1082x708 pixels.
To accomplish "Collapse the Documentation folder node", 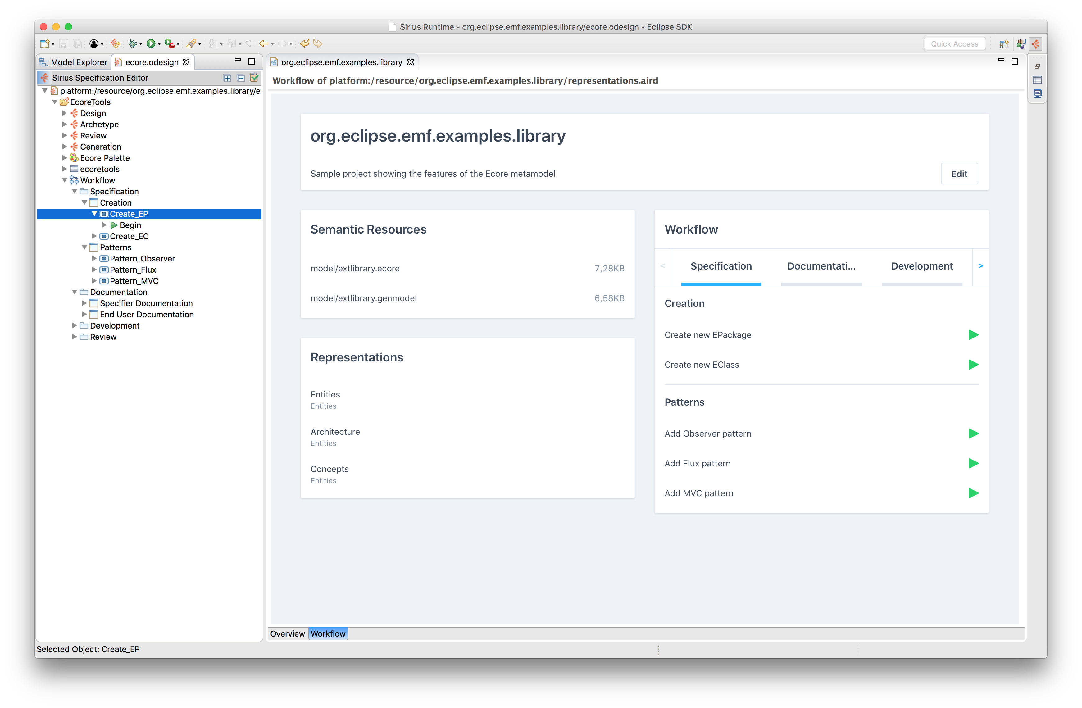I will tap(75, 292).
